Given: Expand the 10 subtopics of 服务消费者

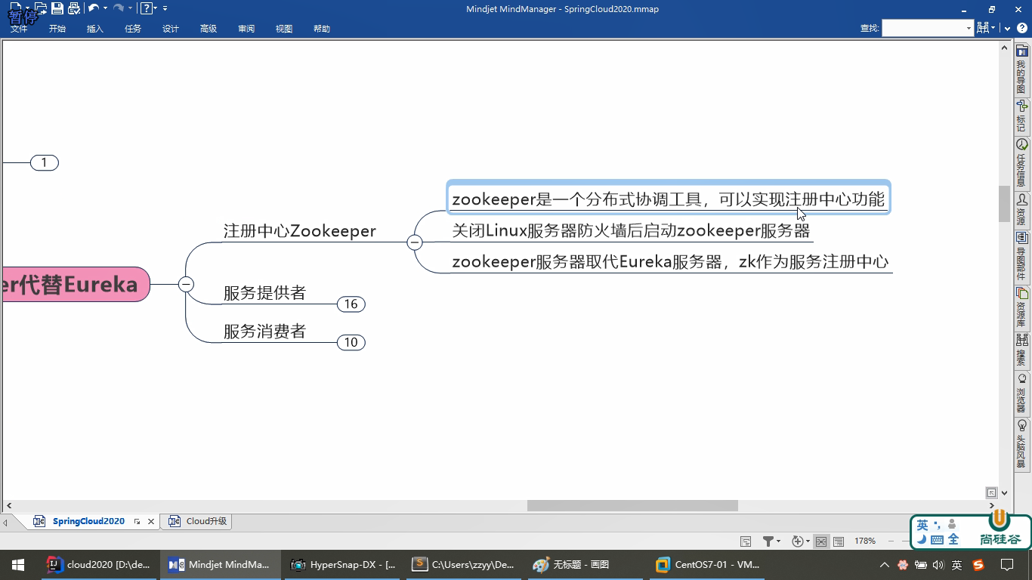Looking at the screenshot, I should click(x=351, y=342).
